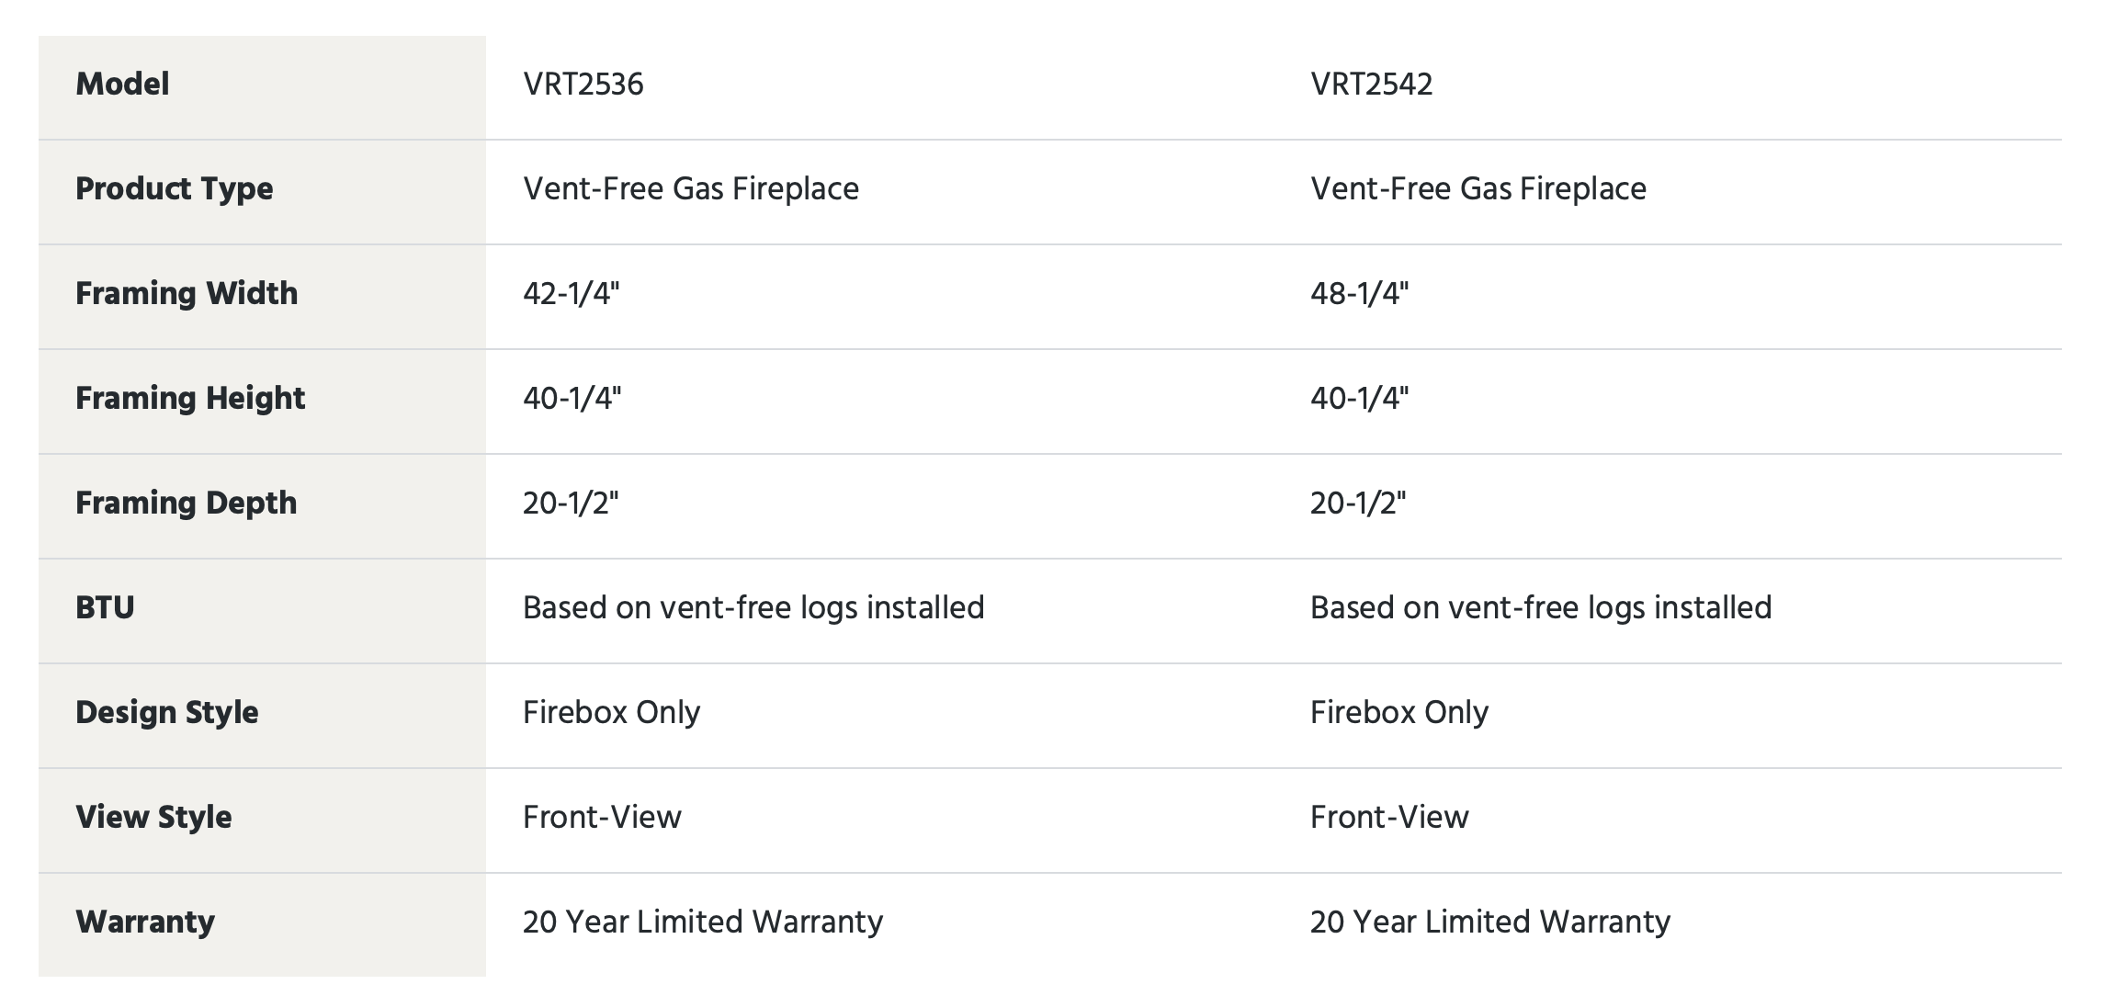Select VRT2536 framing height 40-1/4" value
The width and height of the screenshot is (2106, 1007).
point(572,399)
